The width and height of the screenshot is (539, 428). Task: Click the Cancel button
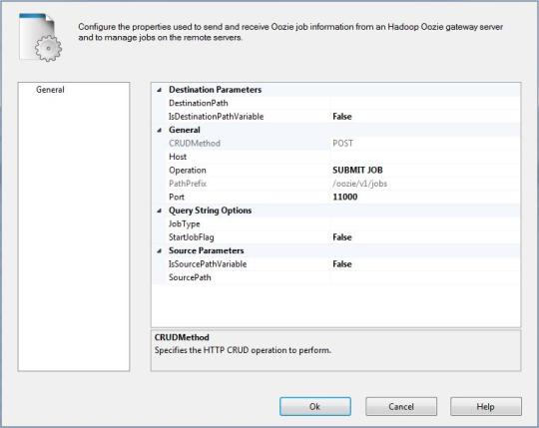pos(401,407)
